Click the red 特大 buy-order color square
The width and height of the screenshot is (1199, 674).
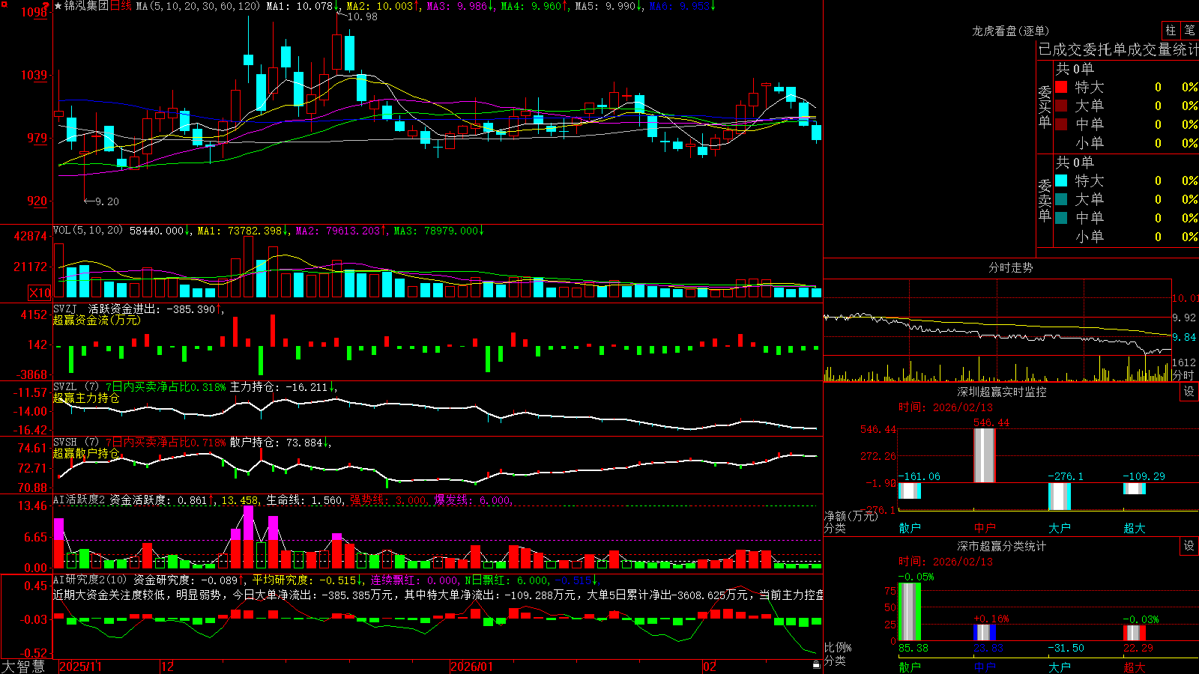1061,87
